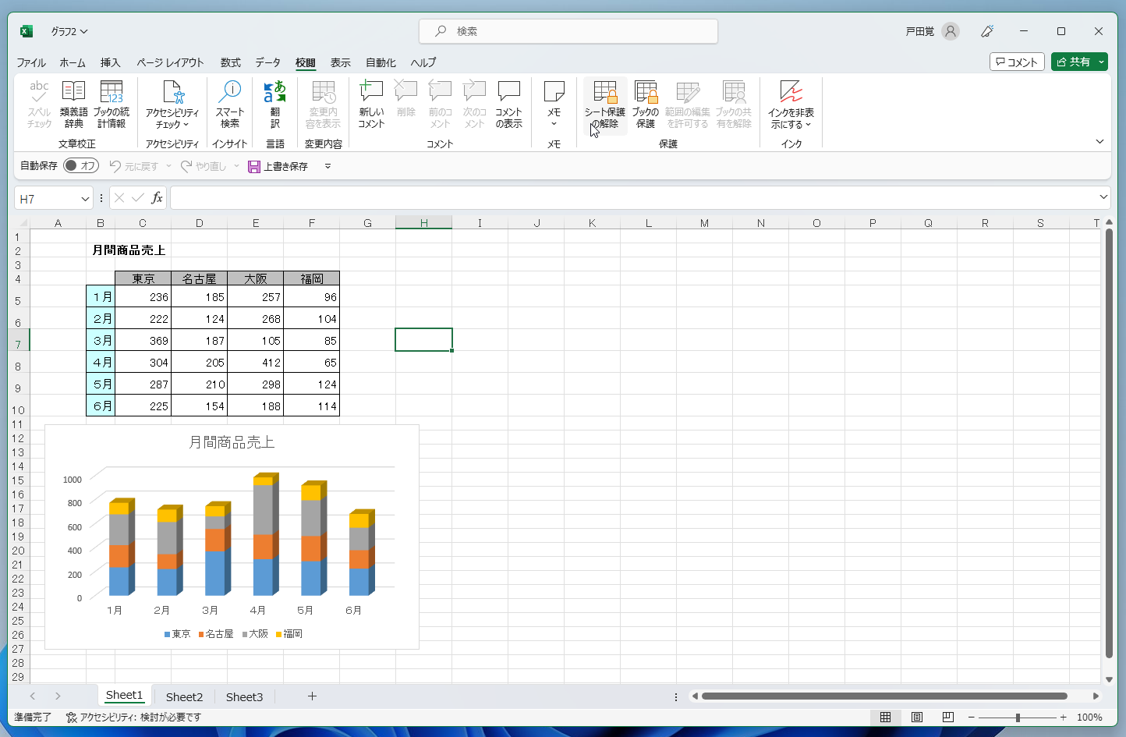Image resolution: width=1126 pixels, height=737 pixels.
Task: Open the 類義語辞典 thesaurus
Action: [x=74, y=105]
